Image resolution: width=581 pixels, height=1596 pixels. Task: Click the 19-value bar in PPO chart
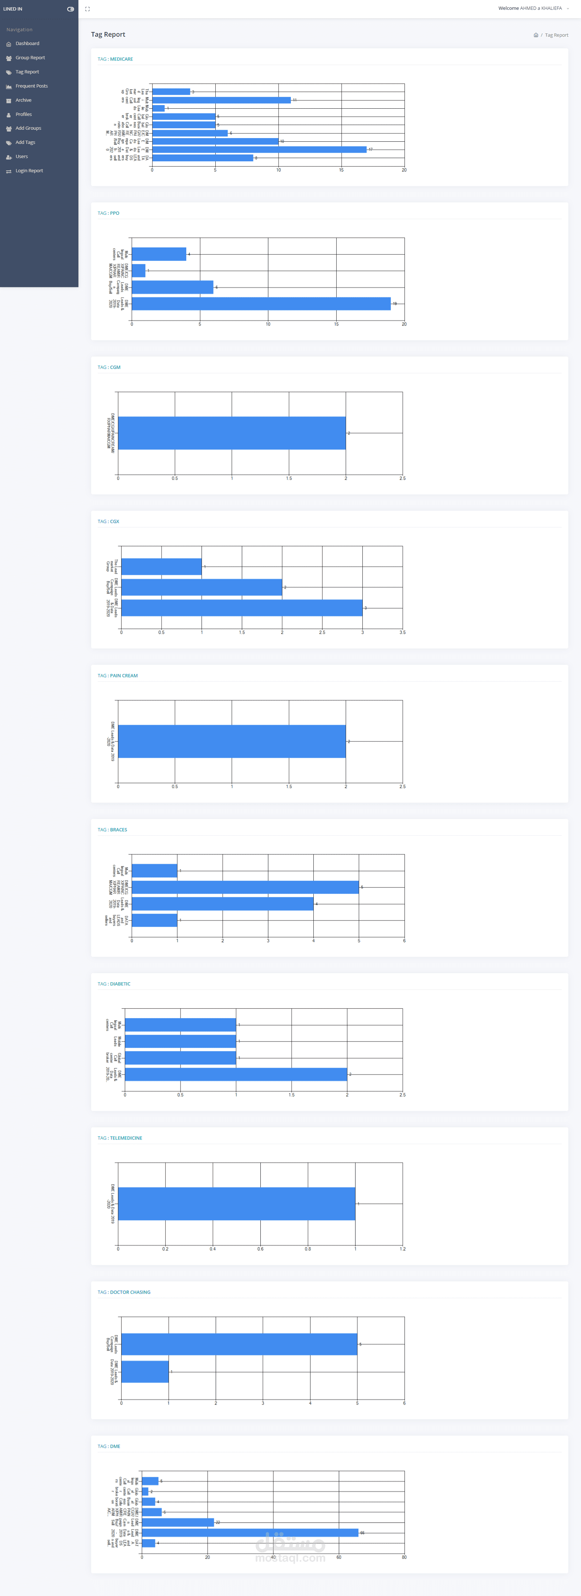(x=261, y=303)
